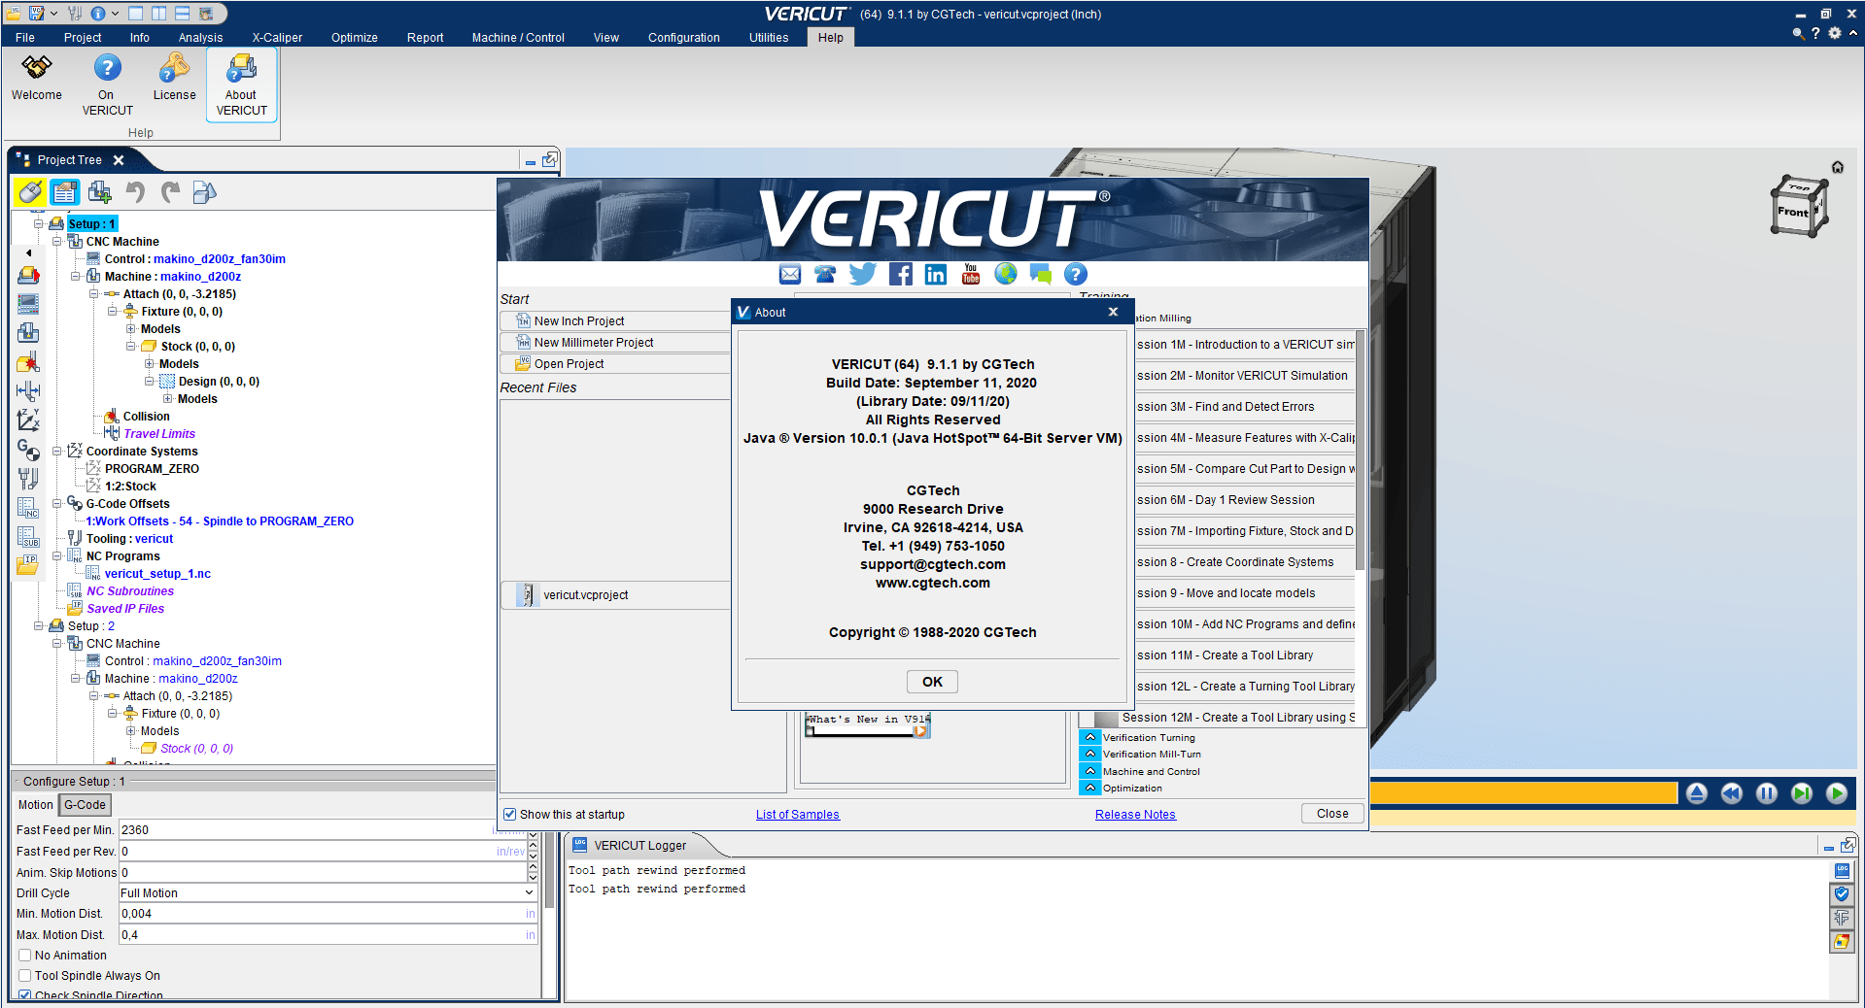
Task: Open the Facebook icon on Welcome screen
Action: pos(901,275)
